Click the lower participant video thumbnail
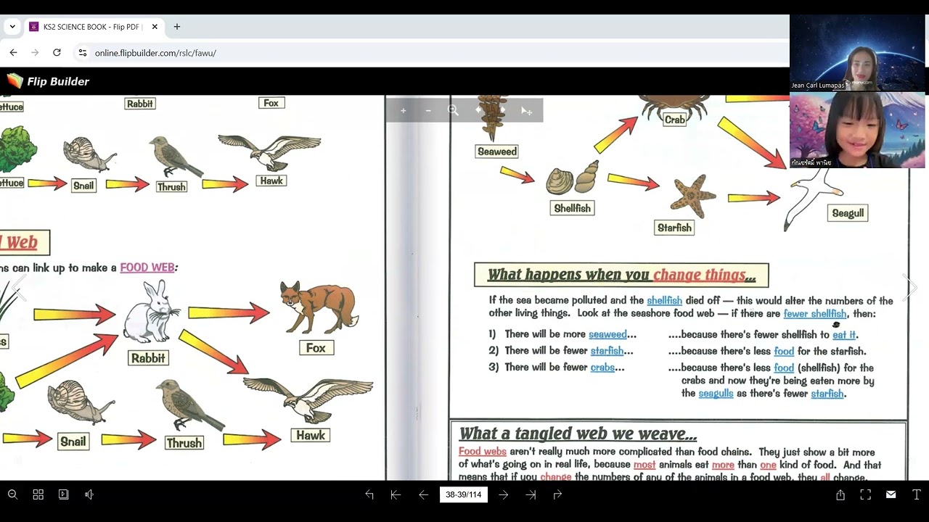929x522 pixels. [x=857, y=130]
